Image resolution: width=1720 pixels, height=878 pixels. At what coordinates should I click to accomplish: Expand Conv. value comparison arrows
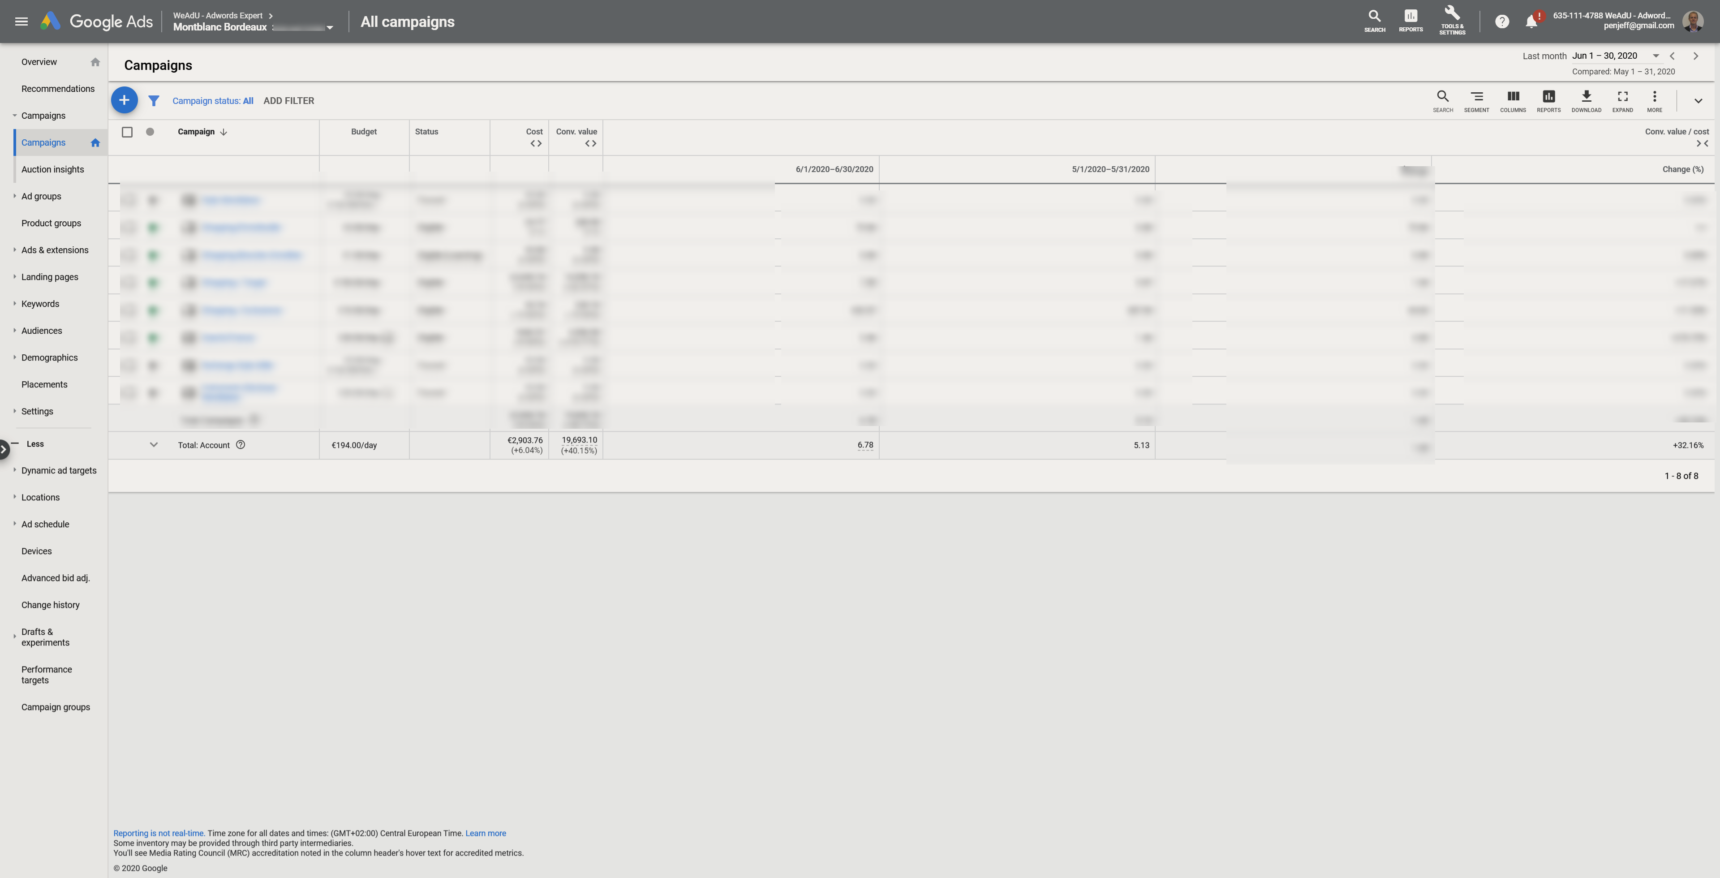590,143
